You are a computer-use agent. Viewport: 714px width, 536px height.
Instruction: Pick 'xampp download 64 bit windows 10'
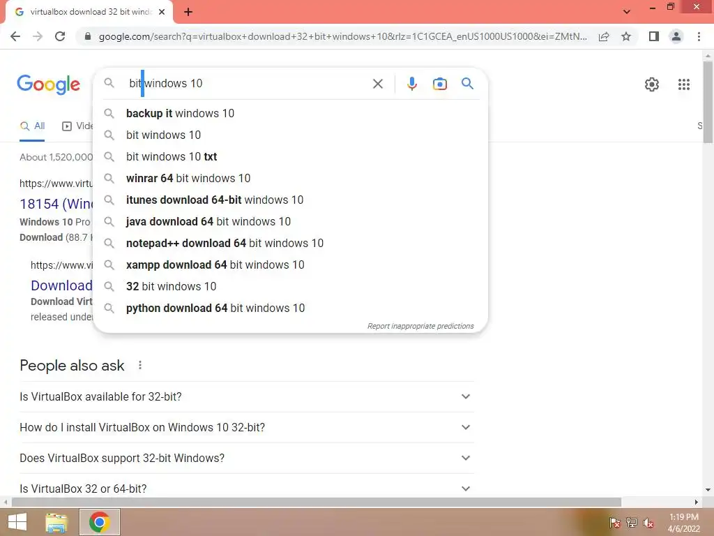(290, 265)
